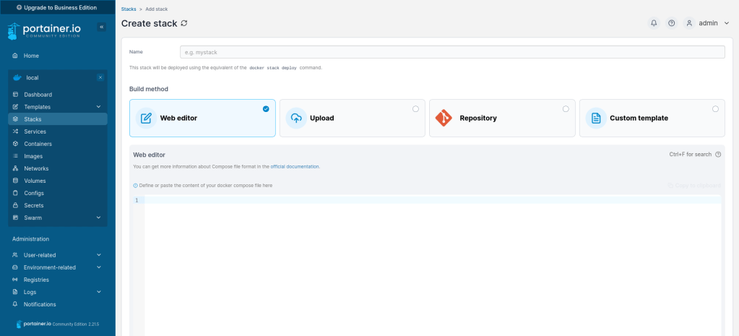
Task: Select the Upload build method radio button
Action: [415, 109]
